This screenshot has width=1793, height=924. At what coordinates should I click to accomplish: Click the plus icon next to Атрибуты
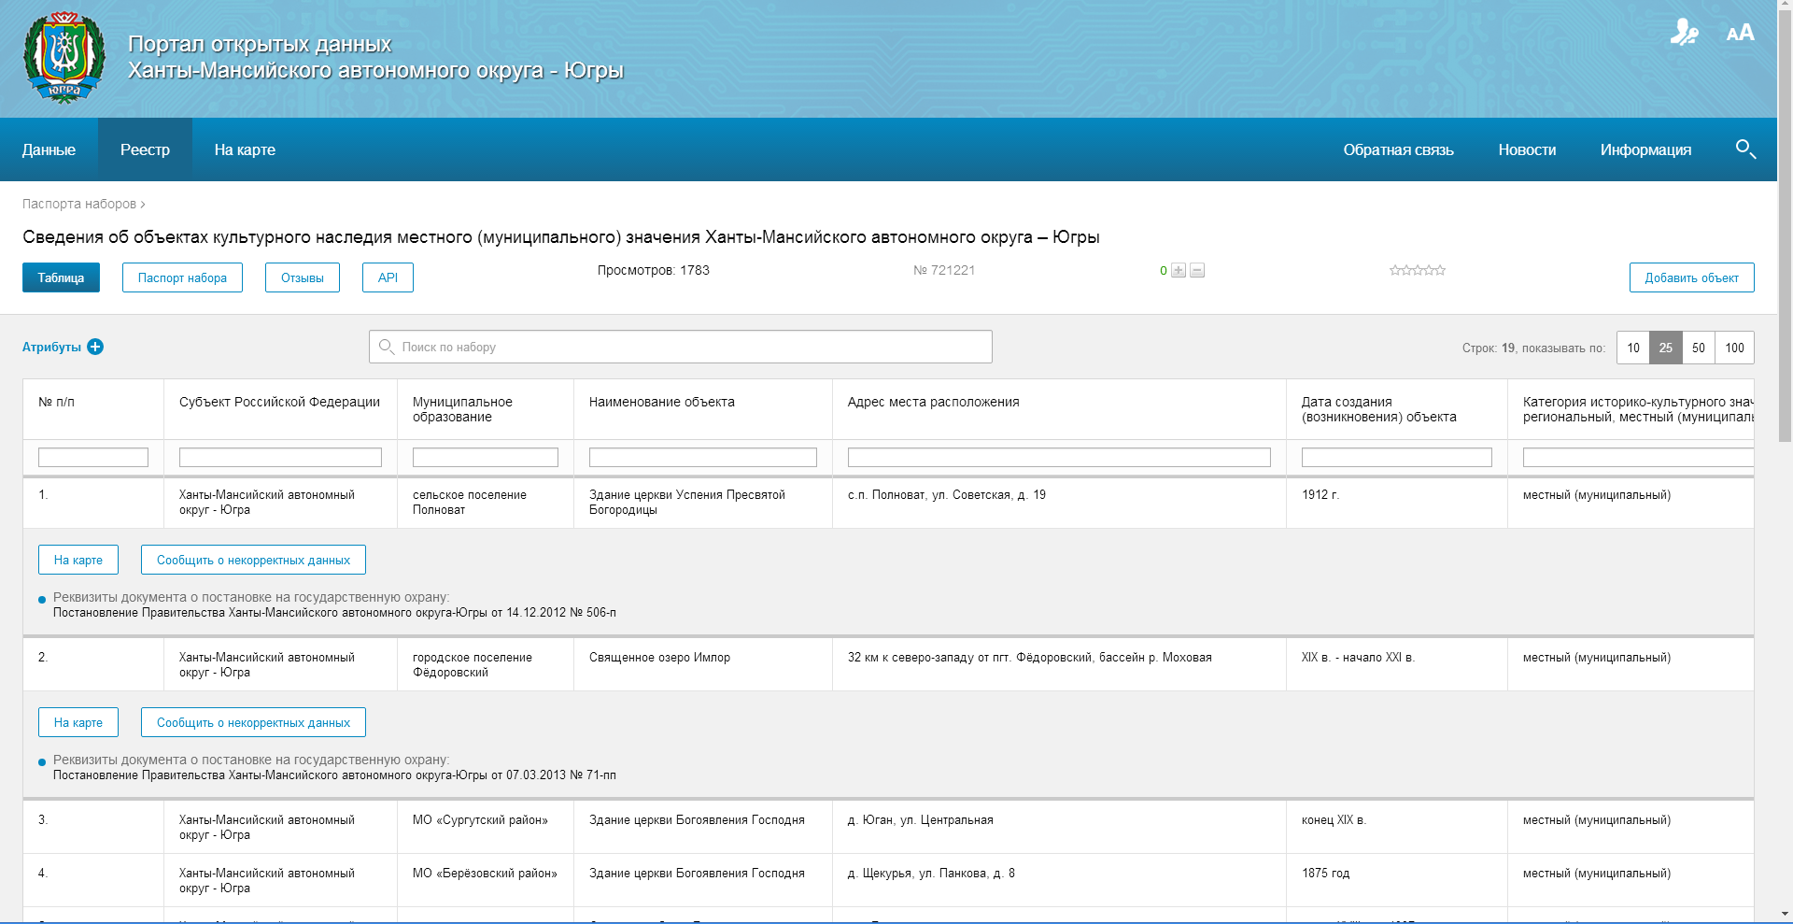coord(95,347)
